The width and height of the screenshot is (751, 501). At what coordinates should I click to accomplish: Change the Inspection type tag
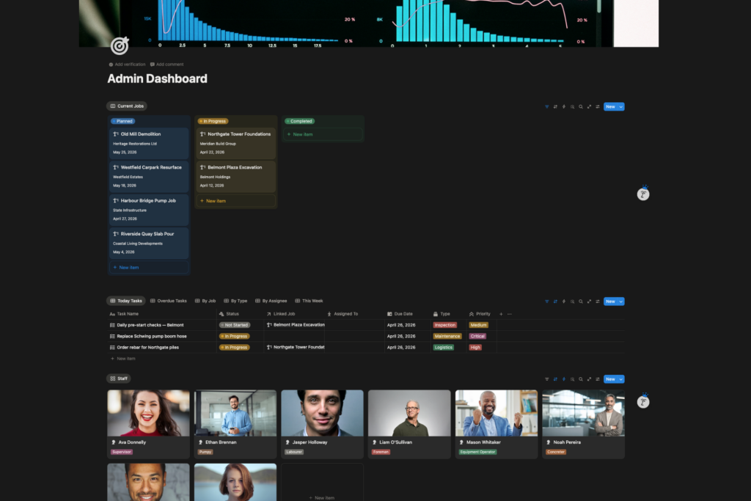click(x=445, y=325)
